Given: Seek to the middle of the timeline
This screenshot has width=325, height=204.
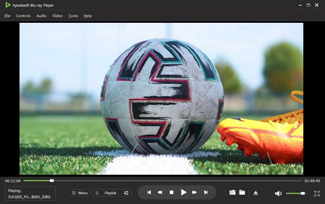Looking at the screenshot, I should pyautogui.click(x=162, y=181).
